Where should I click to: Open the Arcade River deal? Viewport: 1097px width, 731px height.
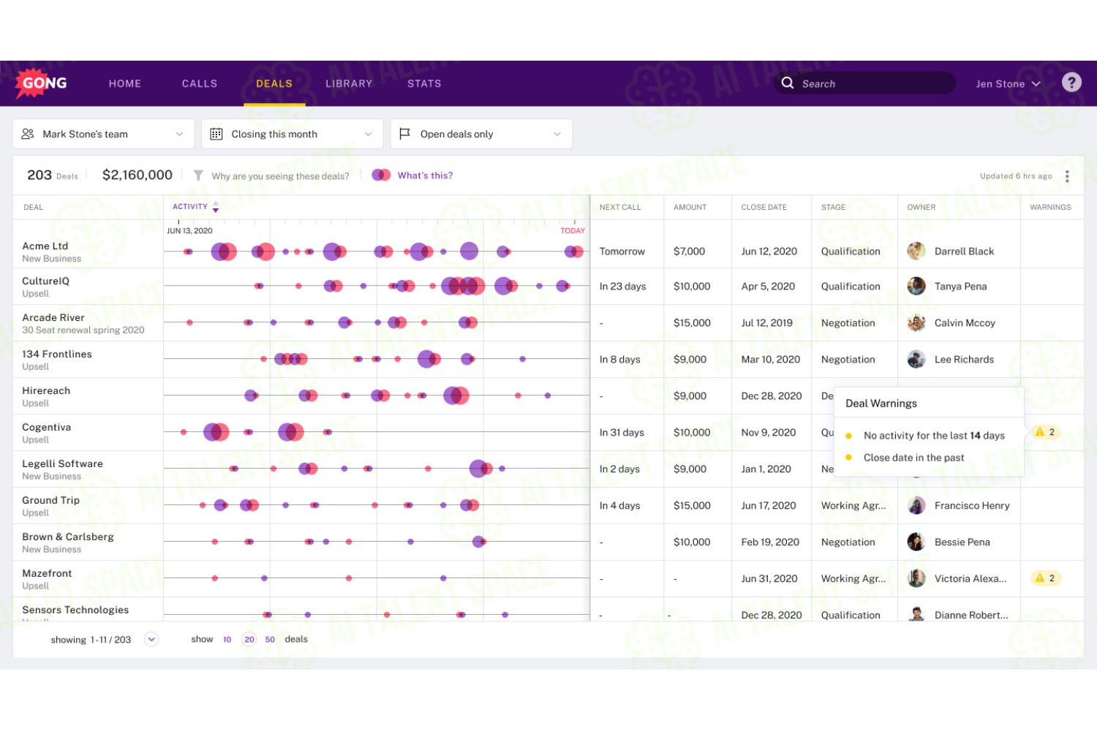[53, 317]
